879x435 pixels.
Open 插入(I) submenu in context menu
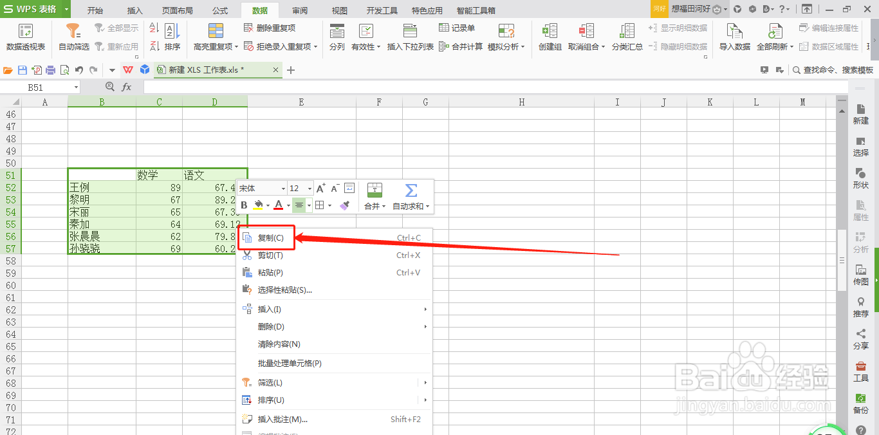point(335,310)
